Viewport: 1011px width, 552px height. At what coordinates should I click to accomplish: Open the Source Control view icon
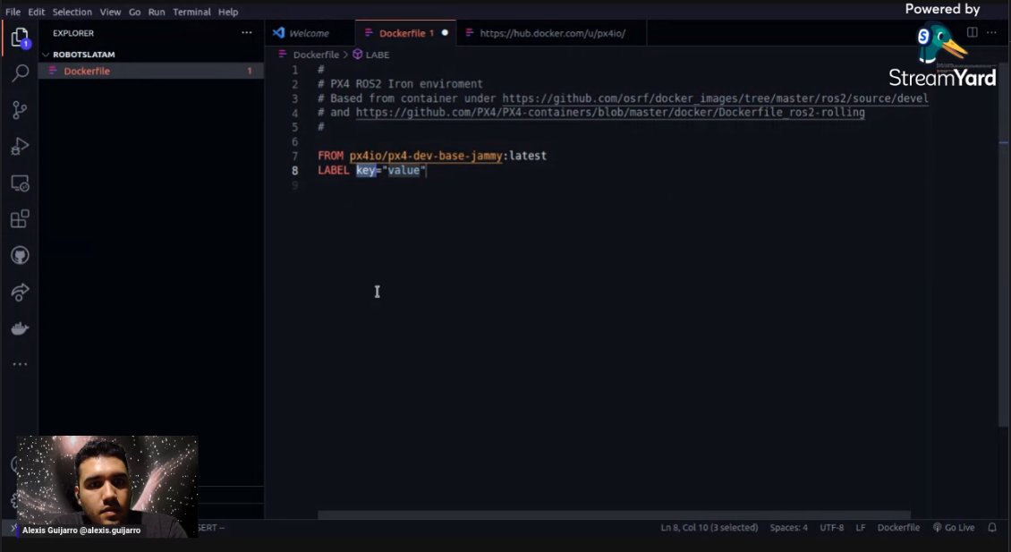[x=20, y=110]
